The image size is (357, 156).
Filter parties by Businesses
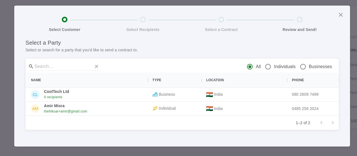pos(303,67)
